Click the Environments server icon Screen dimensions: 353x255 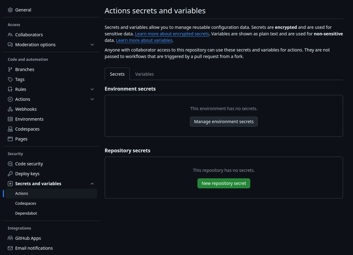click(x=10, y=119)
